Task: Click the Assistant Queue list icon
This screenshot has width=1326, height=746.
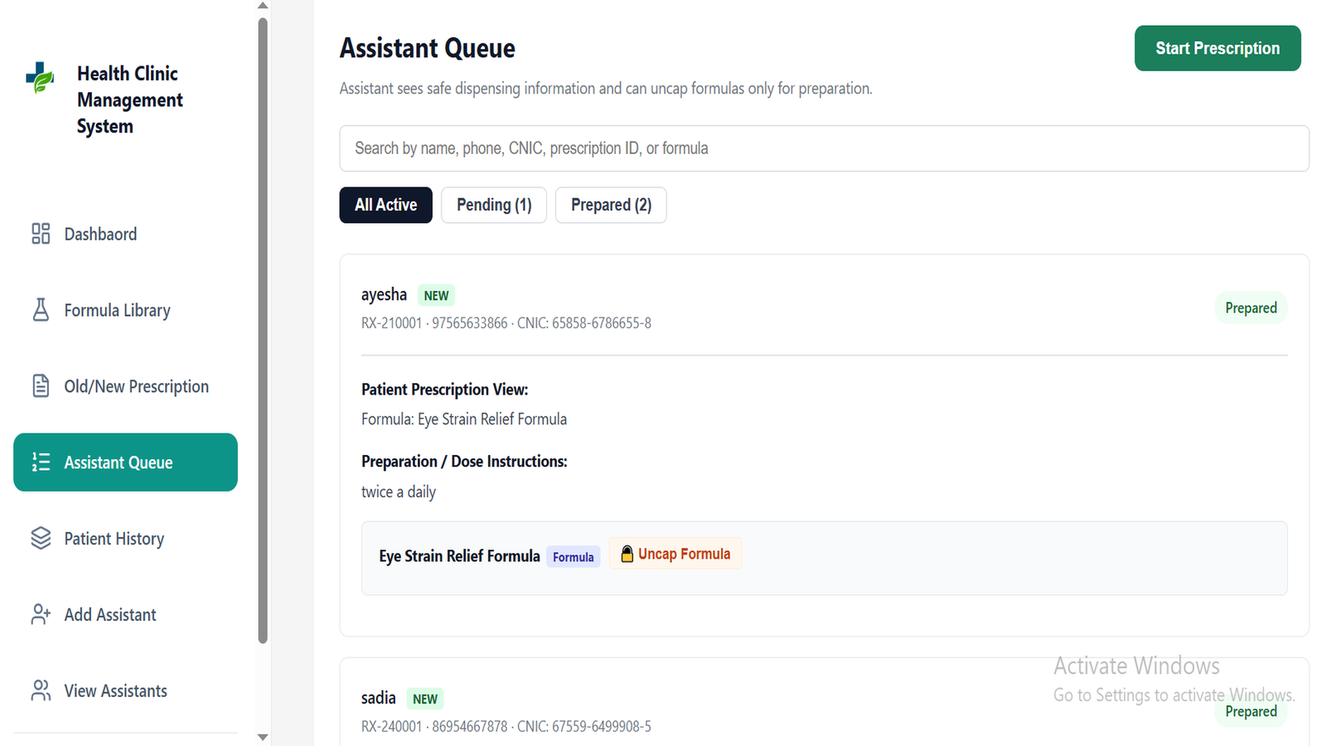Action: point(41,463)
